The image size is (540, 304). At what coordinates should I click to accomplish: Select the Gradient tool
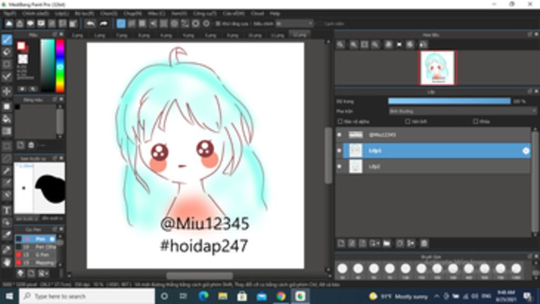tap(6, 131)
